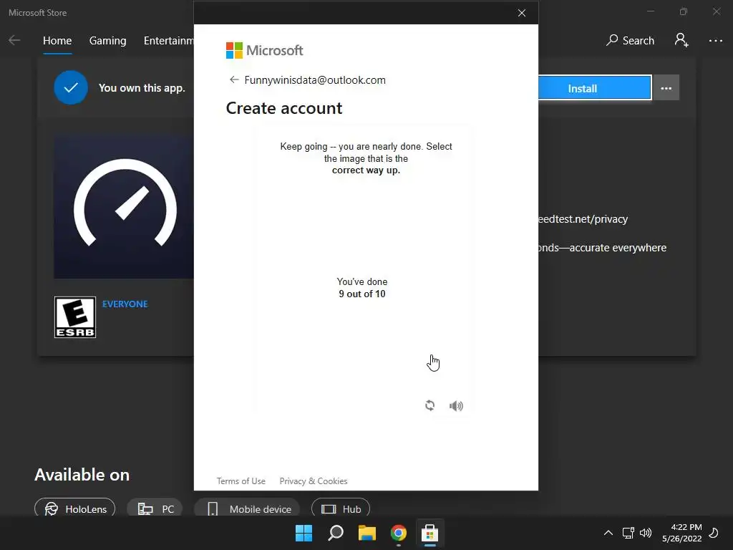
Task: Open the Entertainment tab in Microsoft Store
Action: pyautogui.click(x=169, y=41)
